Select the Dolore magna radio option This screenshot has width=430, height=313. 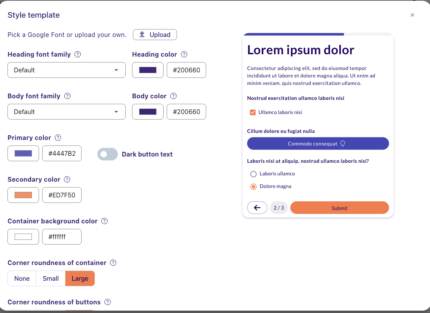253,187
